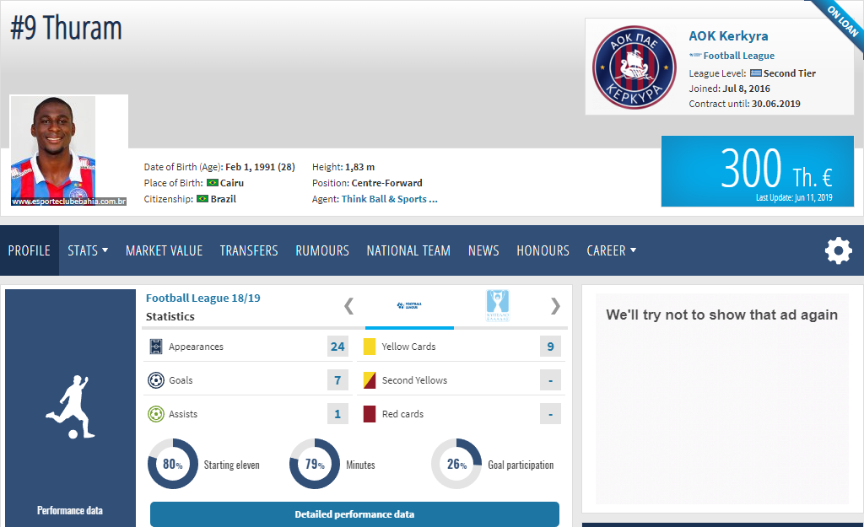Screen dimensions: 864x527
Task: Click the small Football League logo in club box
Action: tap(695, 56)
